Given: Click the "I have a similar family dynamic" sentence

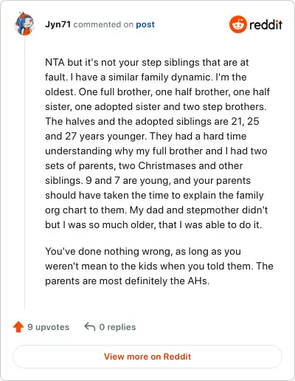Looking at the screenshot, I should (x=141, y=78).
